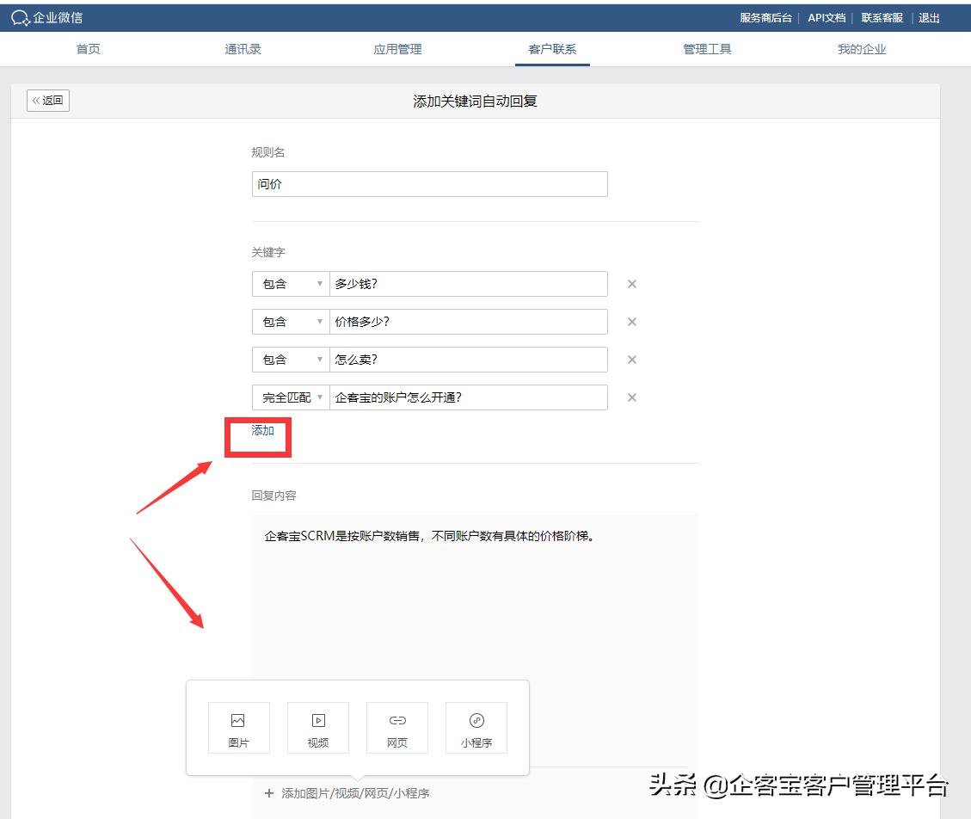Open the 包含 dropdown next to 怎么卖?
Viewport: 971px width, 819px height.
point(290,359)
